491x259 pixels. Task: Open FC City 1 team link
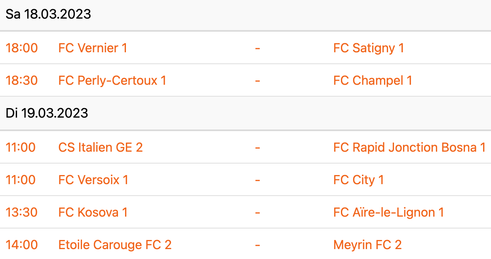tap(359, 180)
